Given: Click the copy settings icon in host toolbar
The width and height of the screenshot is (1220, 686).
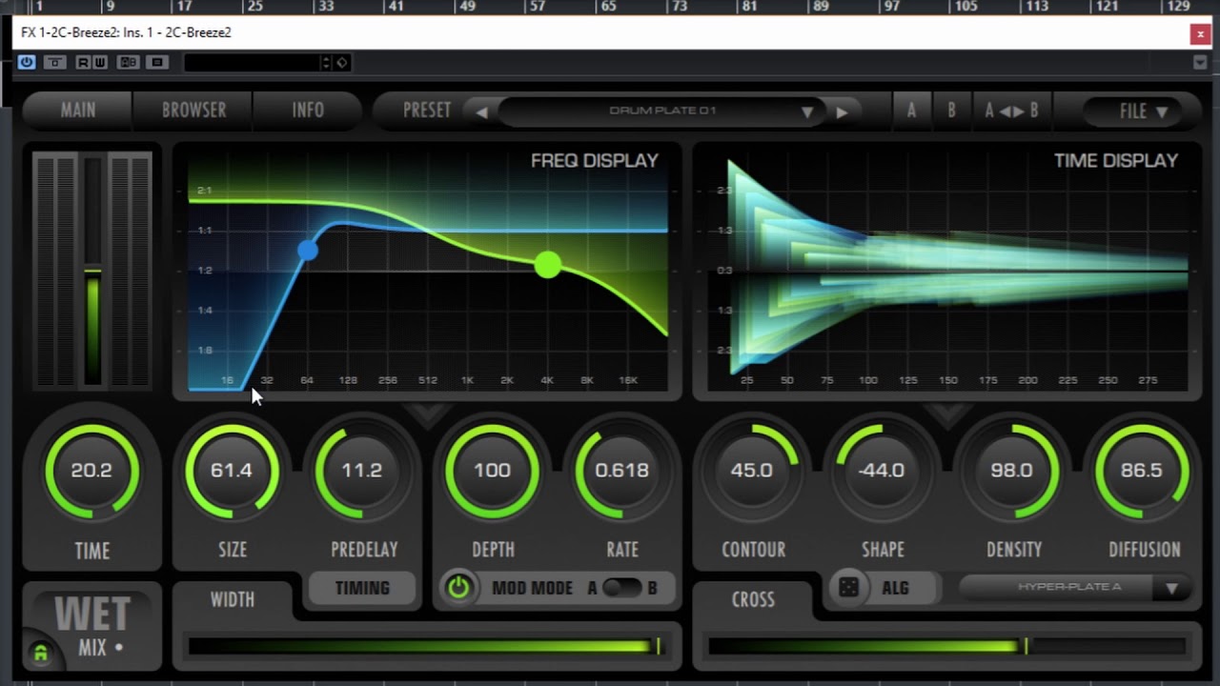Looking at the screenshot, I should [x=157, y=62].
